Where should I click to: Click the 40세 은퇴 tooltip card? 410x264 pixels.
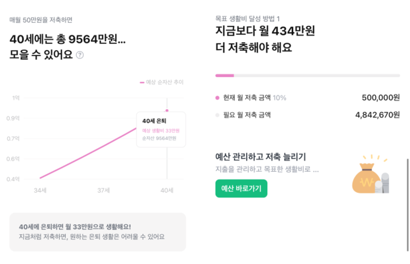tap(161, 130)
